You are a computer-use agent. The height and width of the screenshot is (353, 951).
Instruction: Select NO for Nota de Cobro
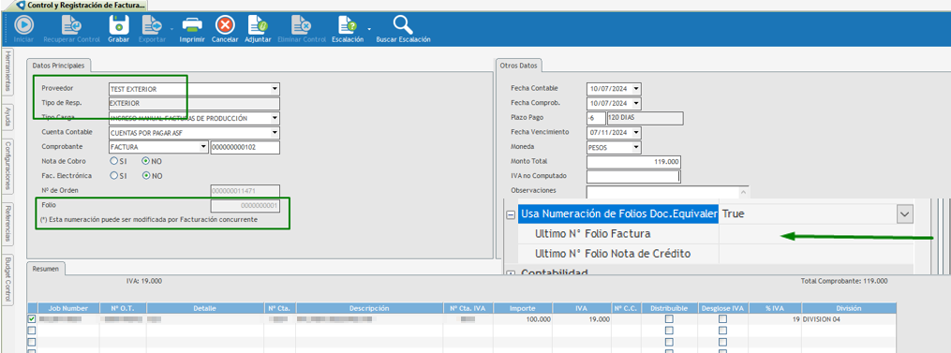[x=145, y=161]
